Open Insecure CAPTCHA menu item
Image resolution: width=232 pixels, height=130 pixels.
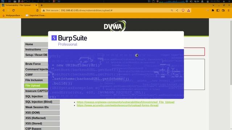click(x=36, y=91)
